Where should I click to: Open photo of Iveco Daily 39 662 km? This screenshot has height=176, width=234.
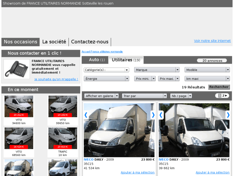[x=194, y=130]
